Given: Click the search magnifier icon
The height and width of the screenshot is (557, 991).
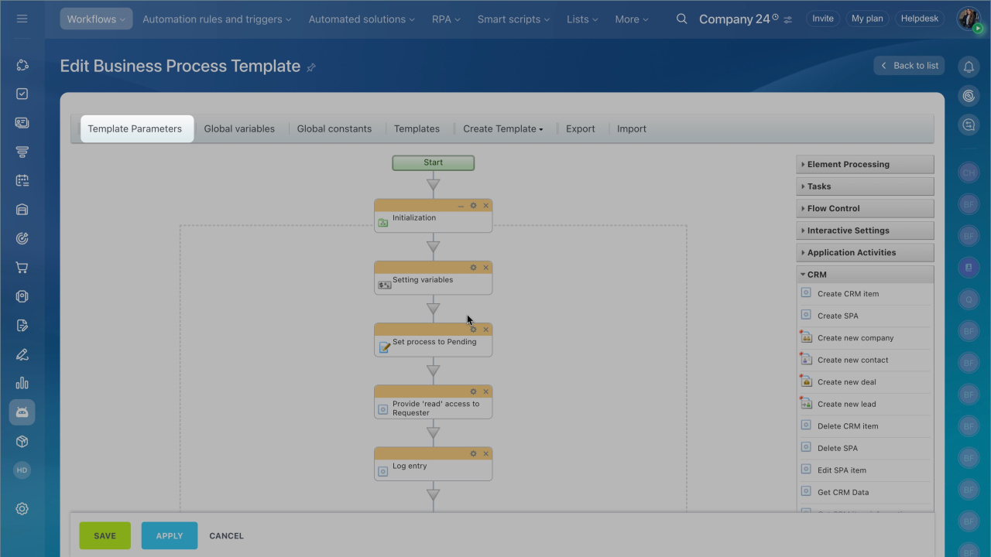Looking at the screenshot, I should (x=681, y=19).
